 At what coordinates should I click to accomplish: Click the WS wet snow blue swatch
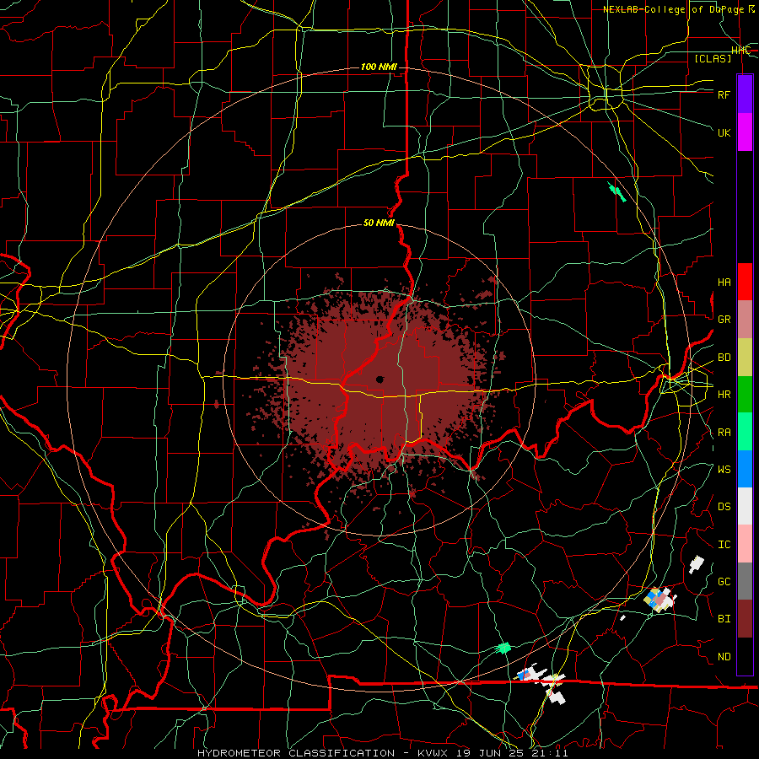(x=745, y=469)
